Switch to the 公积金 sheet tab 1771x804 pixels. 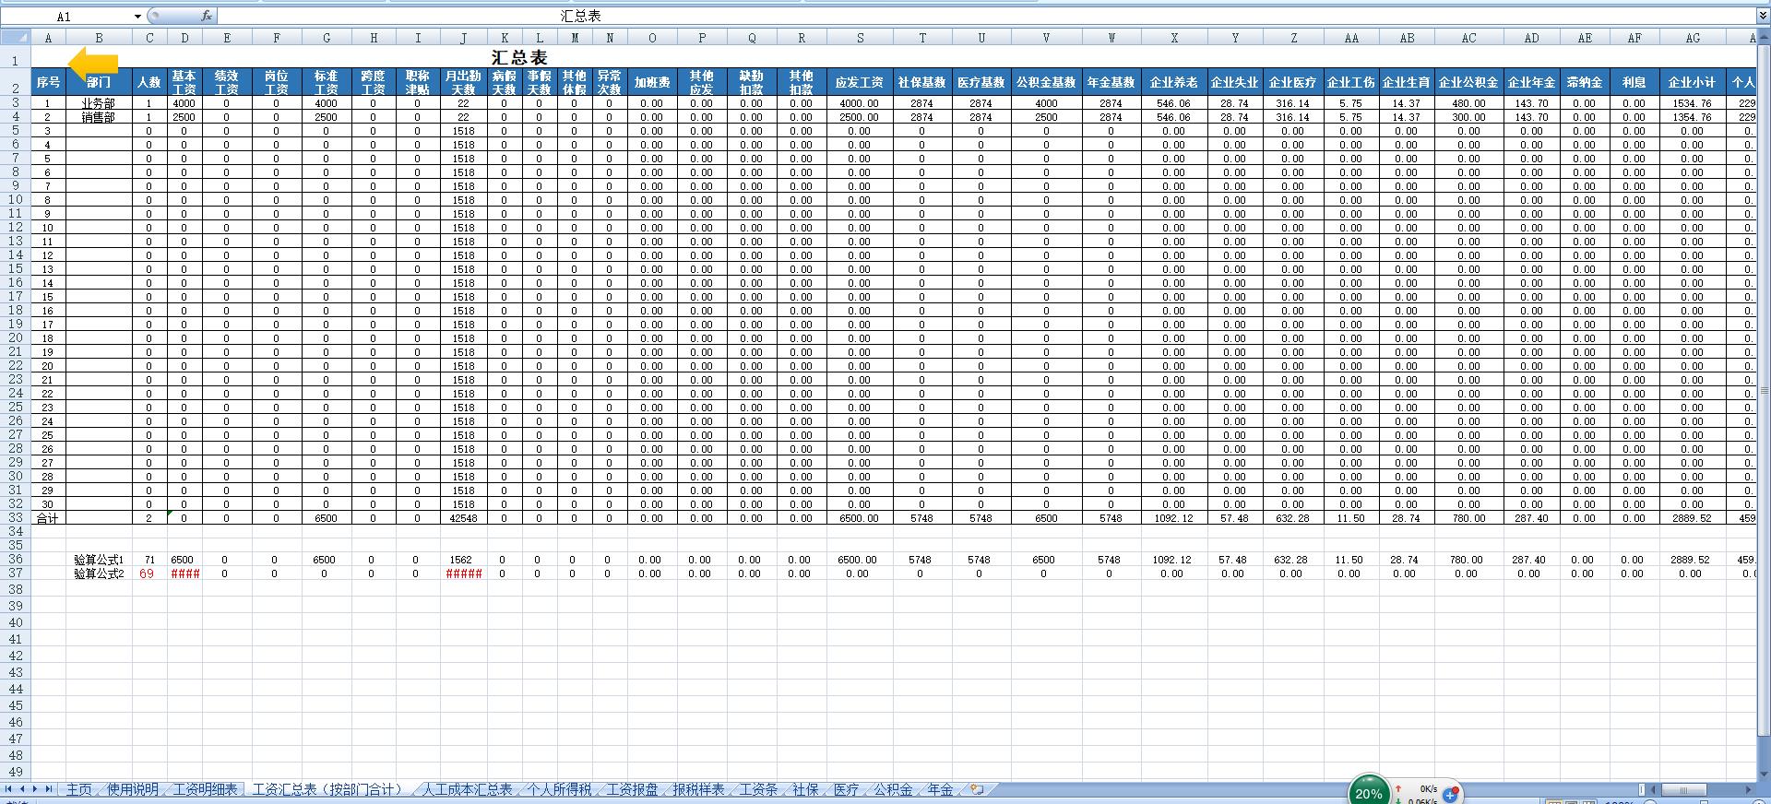tap(893, 789)
